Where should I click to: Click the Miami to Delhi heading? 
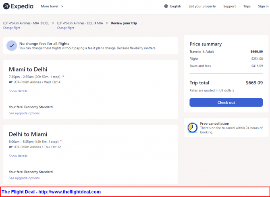coord(28,69)
